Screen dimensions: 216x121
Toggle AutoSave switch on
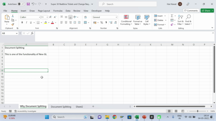(x=21, y=4)
